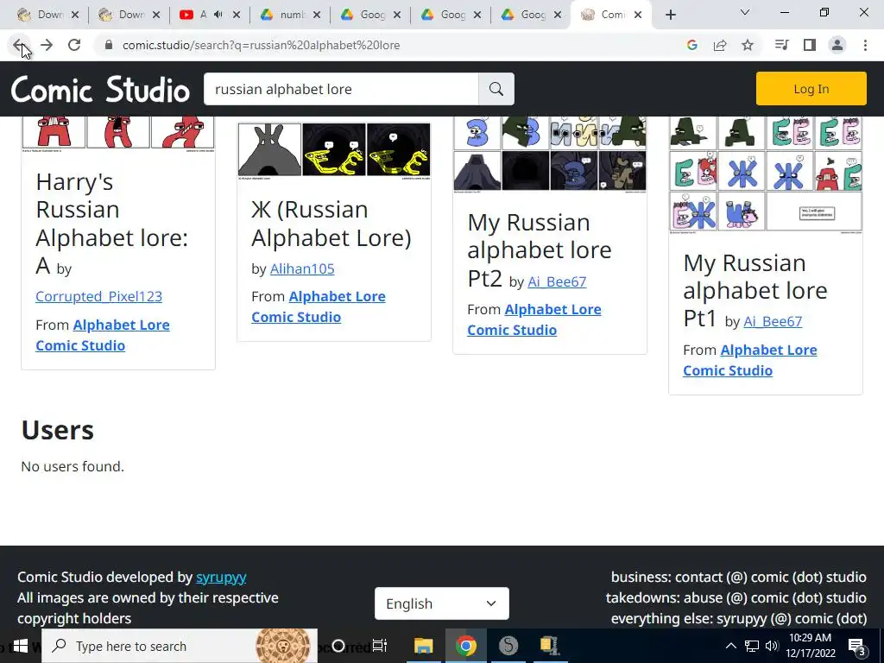Click the taskbar search box
This screenshot has height=663, width=884.
(180, 646)
